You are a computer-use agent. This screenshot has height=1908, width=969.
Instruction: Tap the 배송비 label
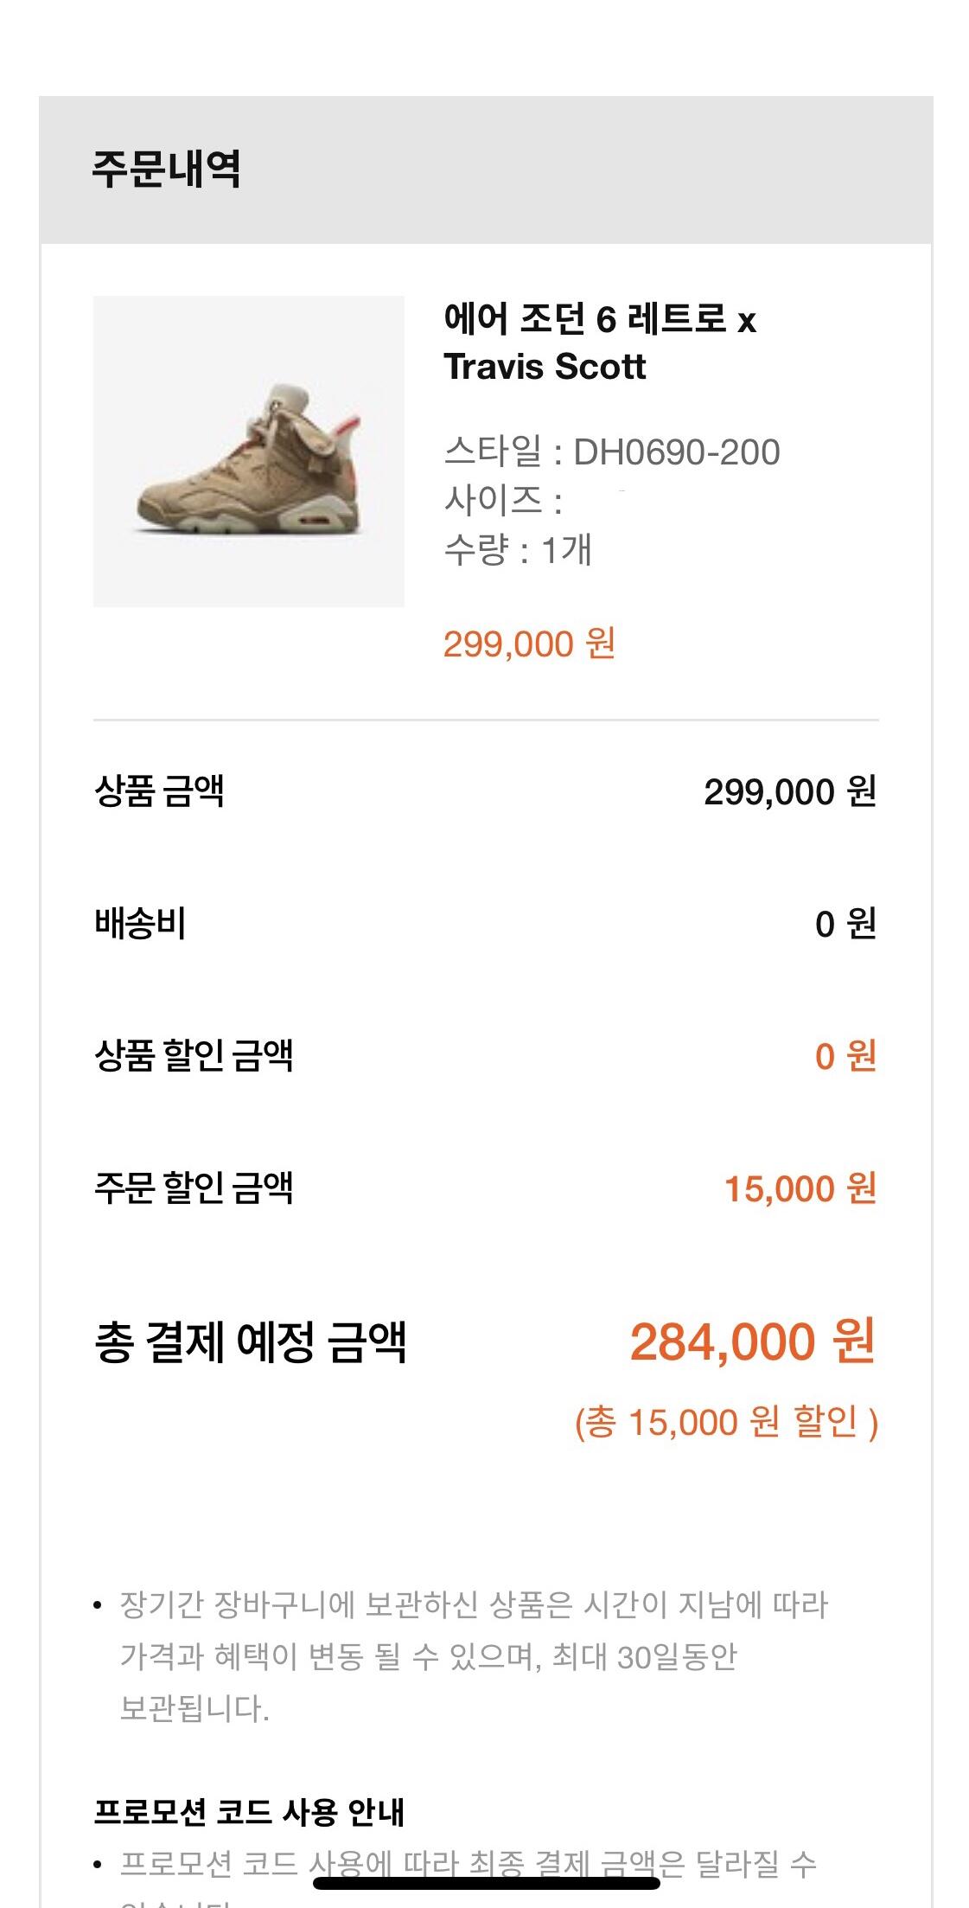140,924
